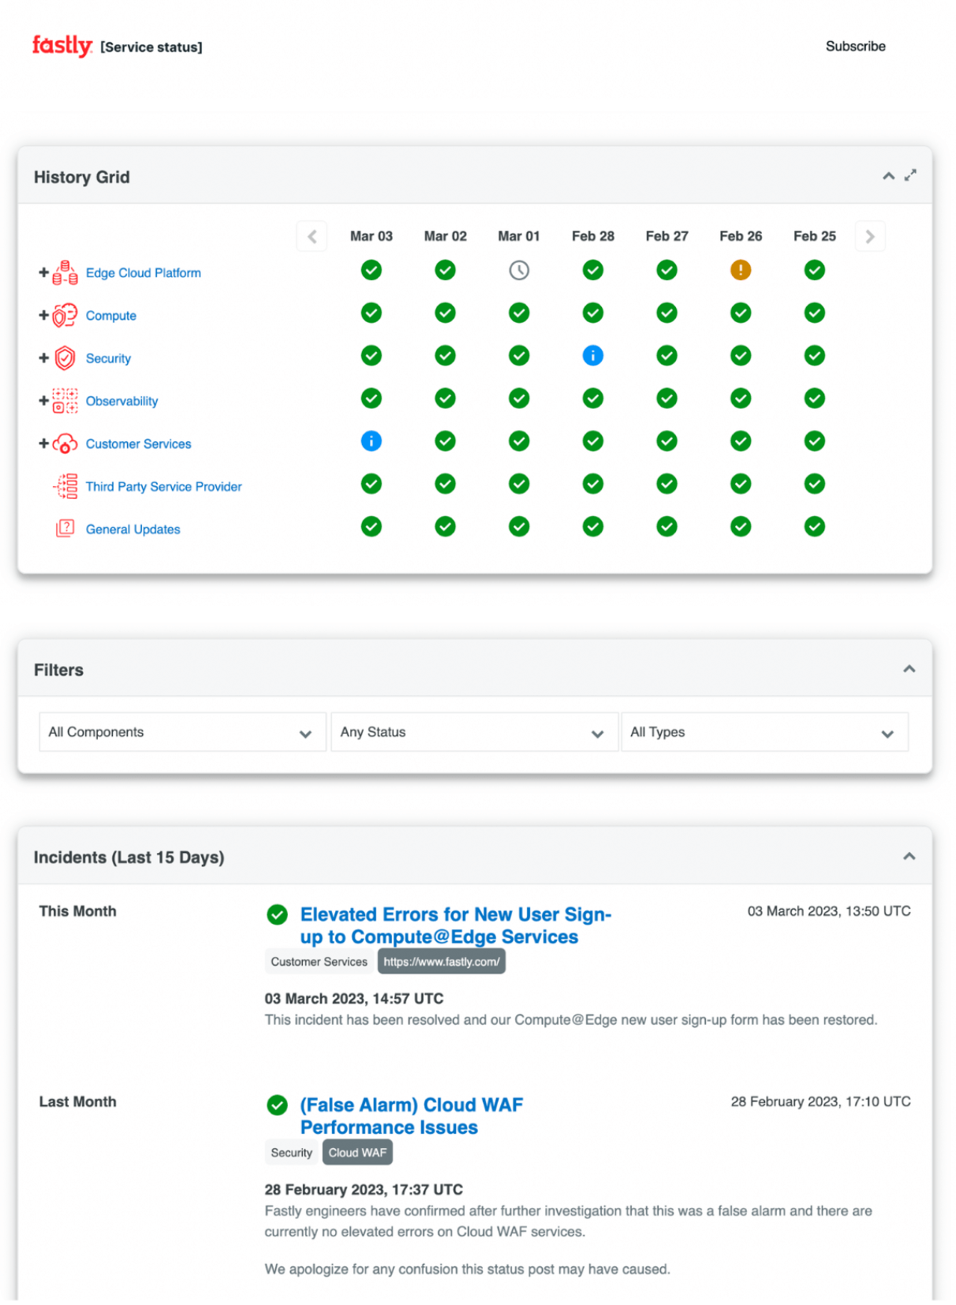The image size is (956, 1305).
Task: Click Customer Services status check on Feb 28
Action: click(x=593, y=441)
